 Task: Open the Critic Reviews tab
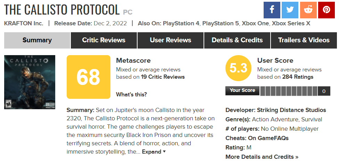pos(104,40)
